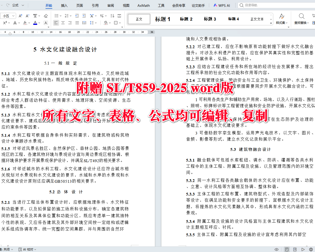
Task: Open the AI 校对 dropdown in status bar
Action: point(28,249)
